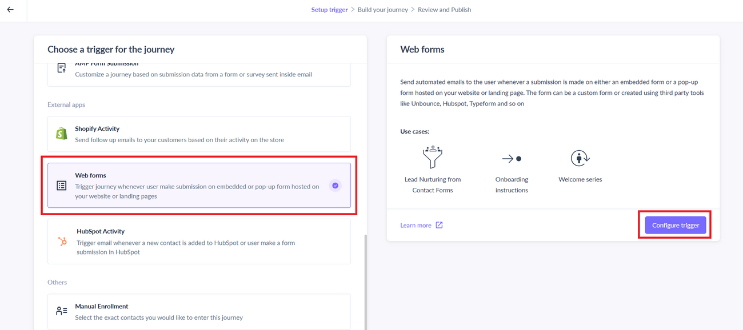Image resolution: width=743 pixels, height=330 pixels.
Task: Click the "Use cases:" label
Action: click(414, 131)
